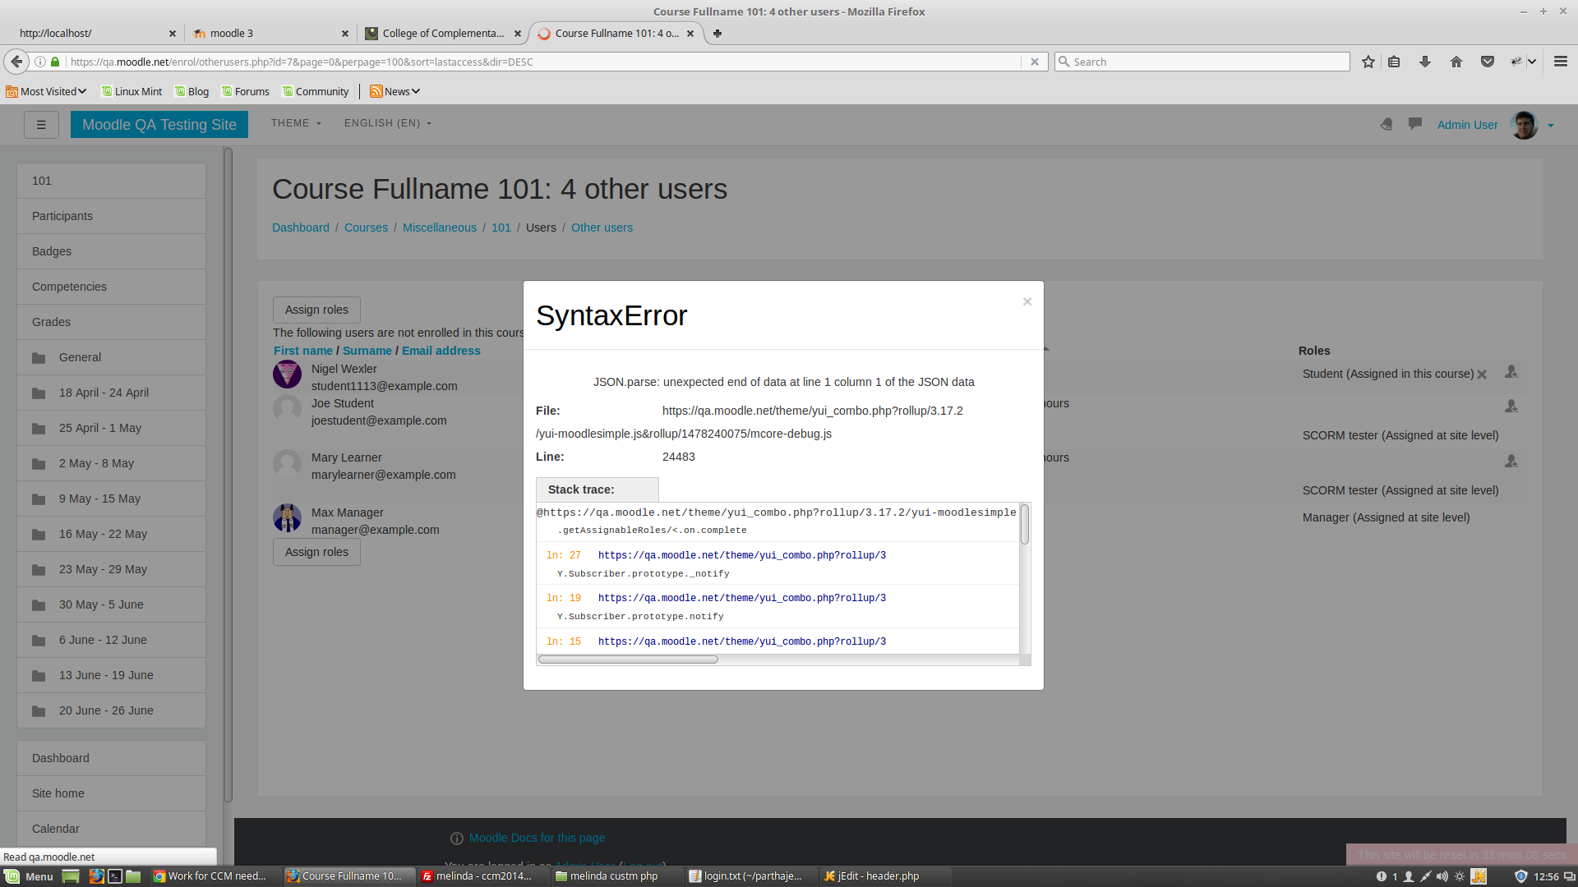Open 18 April - 24 April section
1578x887 pixels.
click(x=111, y=393)
